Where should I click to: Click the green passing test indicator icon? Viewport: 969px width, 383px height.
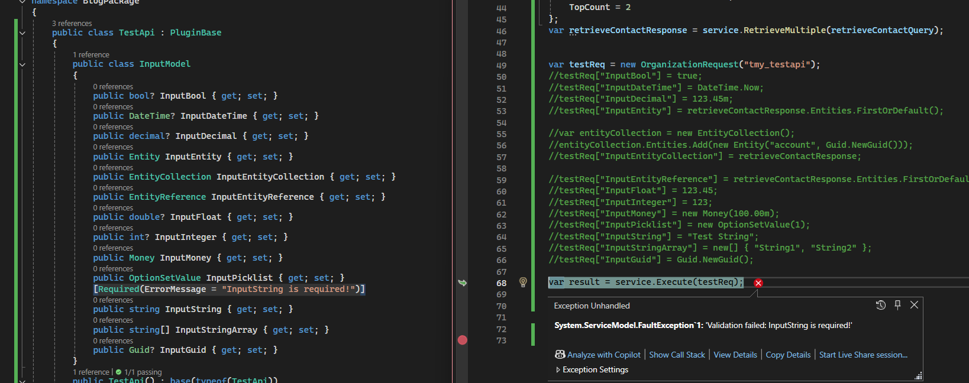(118, 372)
